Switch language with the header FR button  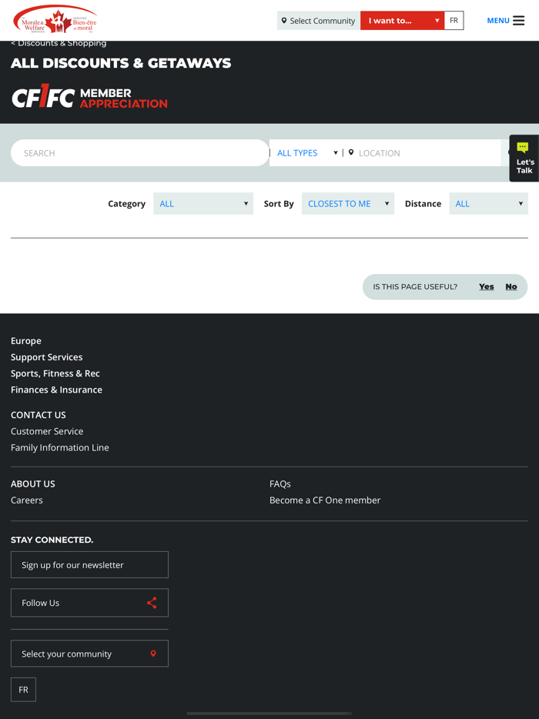(x=454, y=21)
